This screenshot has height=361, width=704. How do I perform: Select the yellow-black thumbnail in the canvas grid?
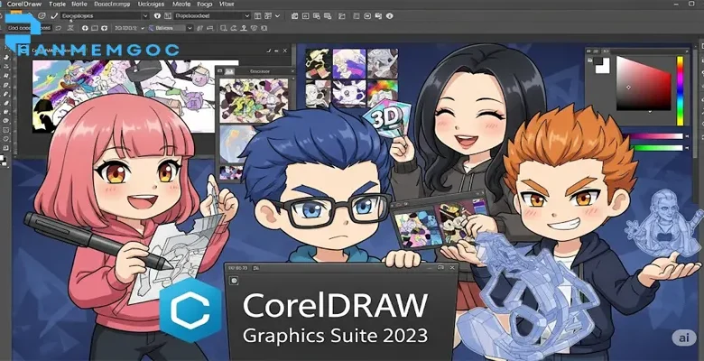click(x=318, y=63)
